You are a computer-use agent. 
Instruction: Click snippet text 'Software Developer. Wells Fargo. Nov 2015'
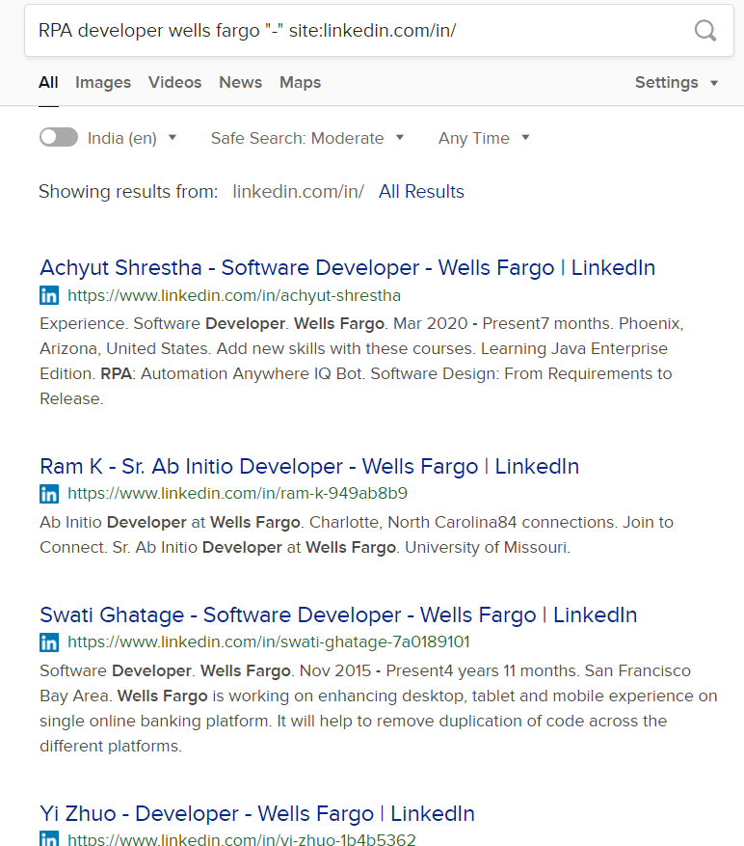point(379,708)
